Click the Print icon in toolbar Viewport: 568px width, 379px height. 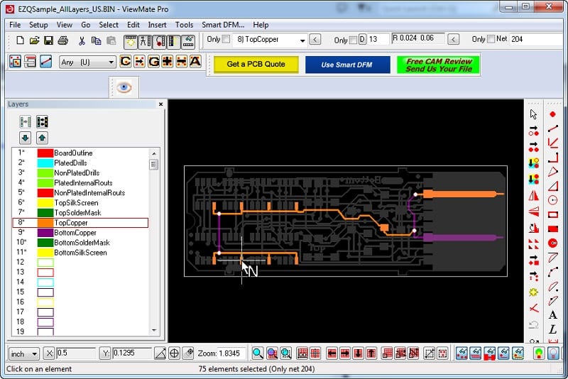(x=62, y=40)
